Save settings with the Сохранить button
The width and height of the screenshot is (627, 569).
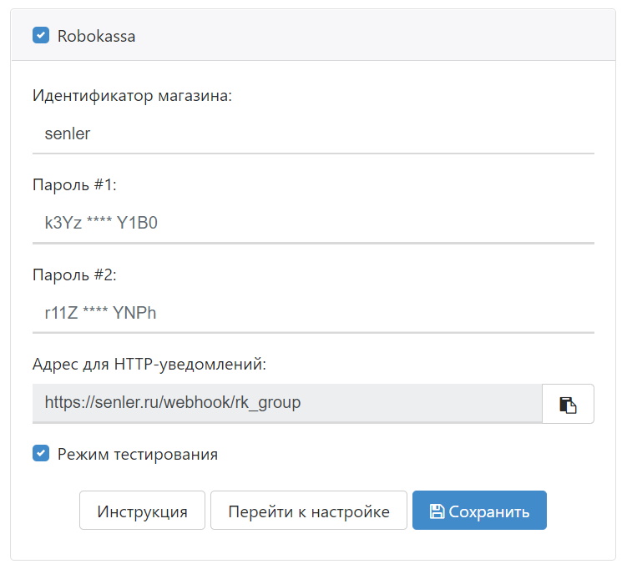pyautogui.click(x=479, y=511)
